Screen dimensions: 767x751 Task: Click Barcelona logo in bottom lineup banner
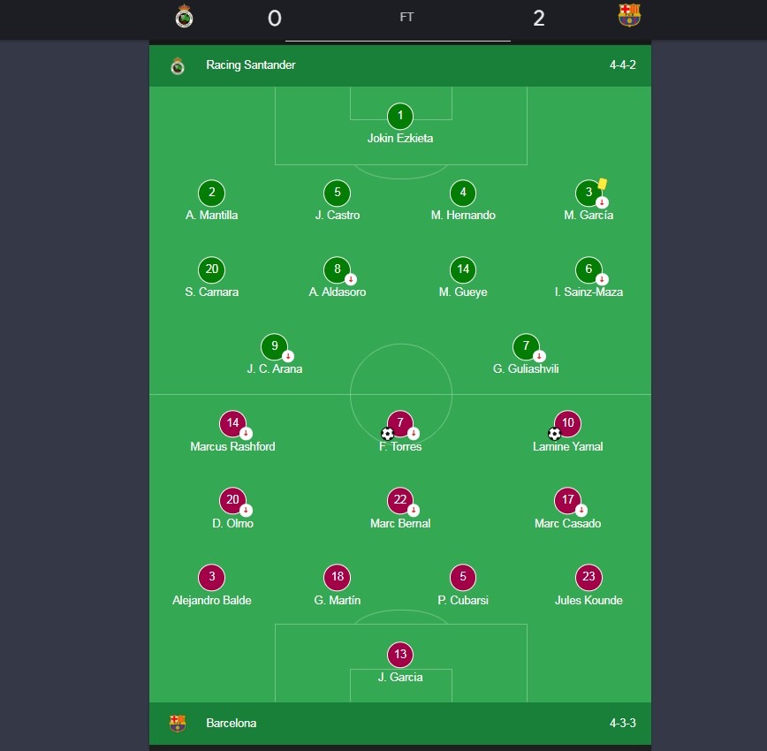click(x=178, y=724)
